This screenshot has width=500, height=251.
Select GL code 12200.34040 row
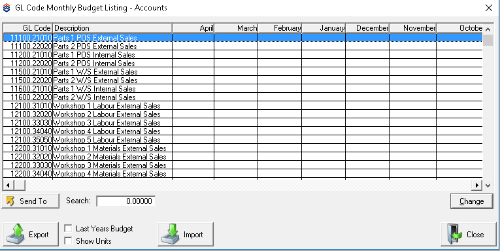click(x=242, y=174)
